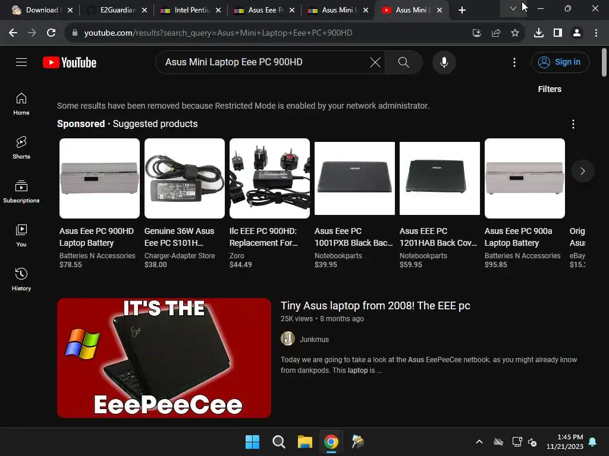Go back with the browser back arrow

(13, 33)
